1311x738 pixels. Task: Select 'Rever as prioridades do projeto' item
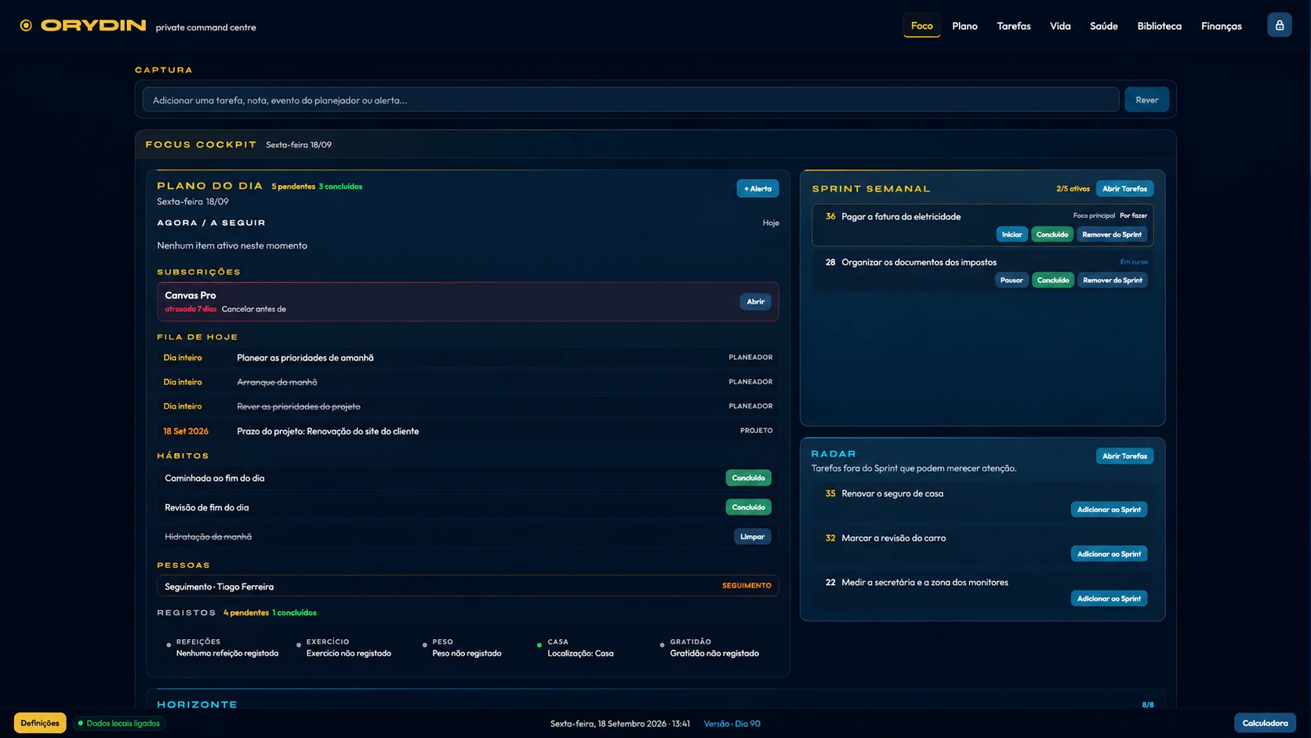coord(467,406)
